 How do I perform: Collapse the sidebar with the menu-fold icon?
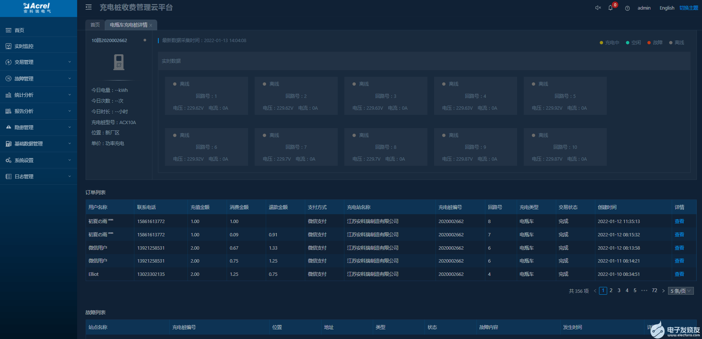click(89, 7)
